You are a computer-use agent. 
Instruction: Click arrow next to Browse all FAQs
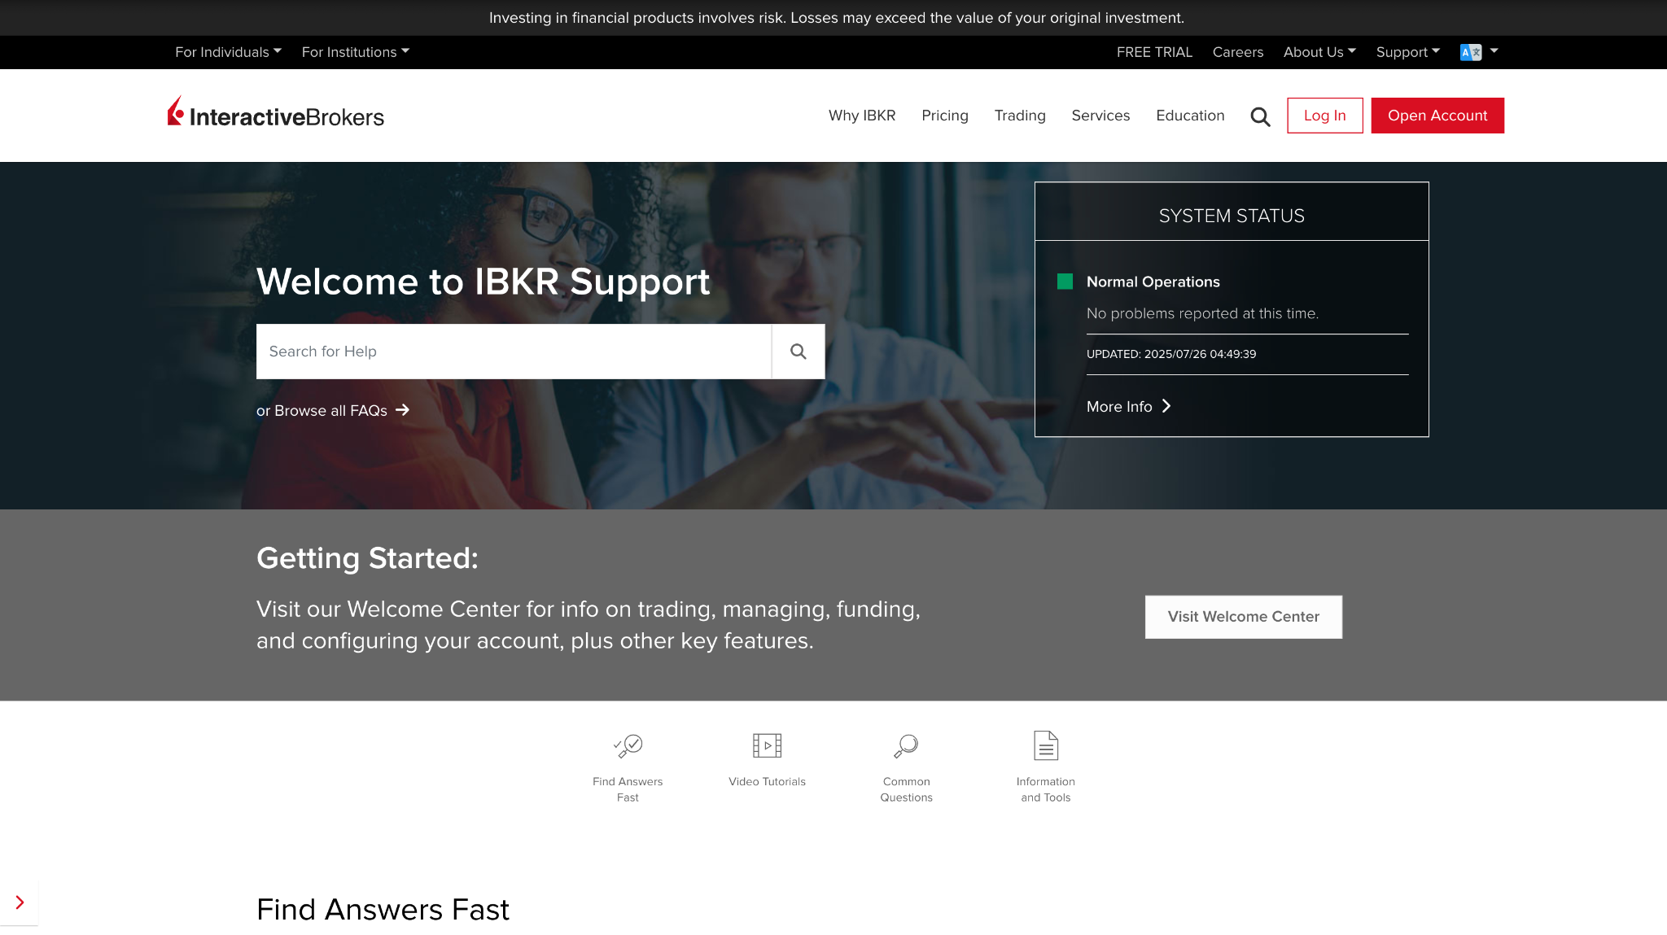tap(402, 410)
